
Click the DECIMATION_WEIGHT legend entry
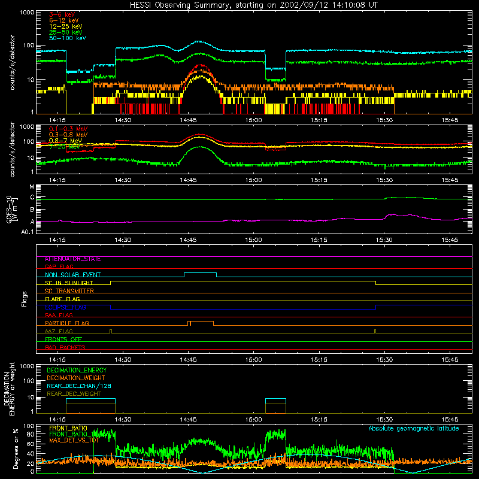click(x=76, y=378)
